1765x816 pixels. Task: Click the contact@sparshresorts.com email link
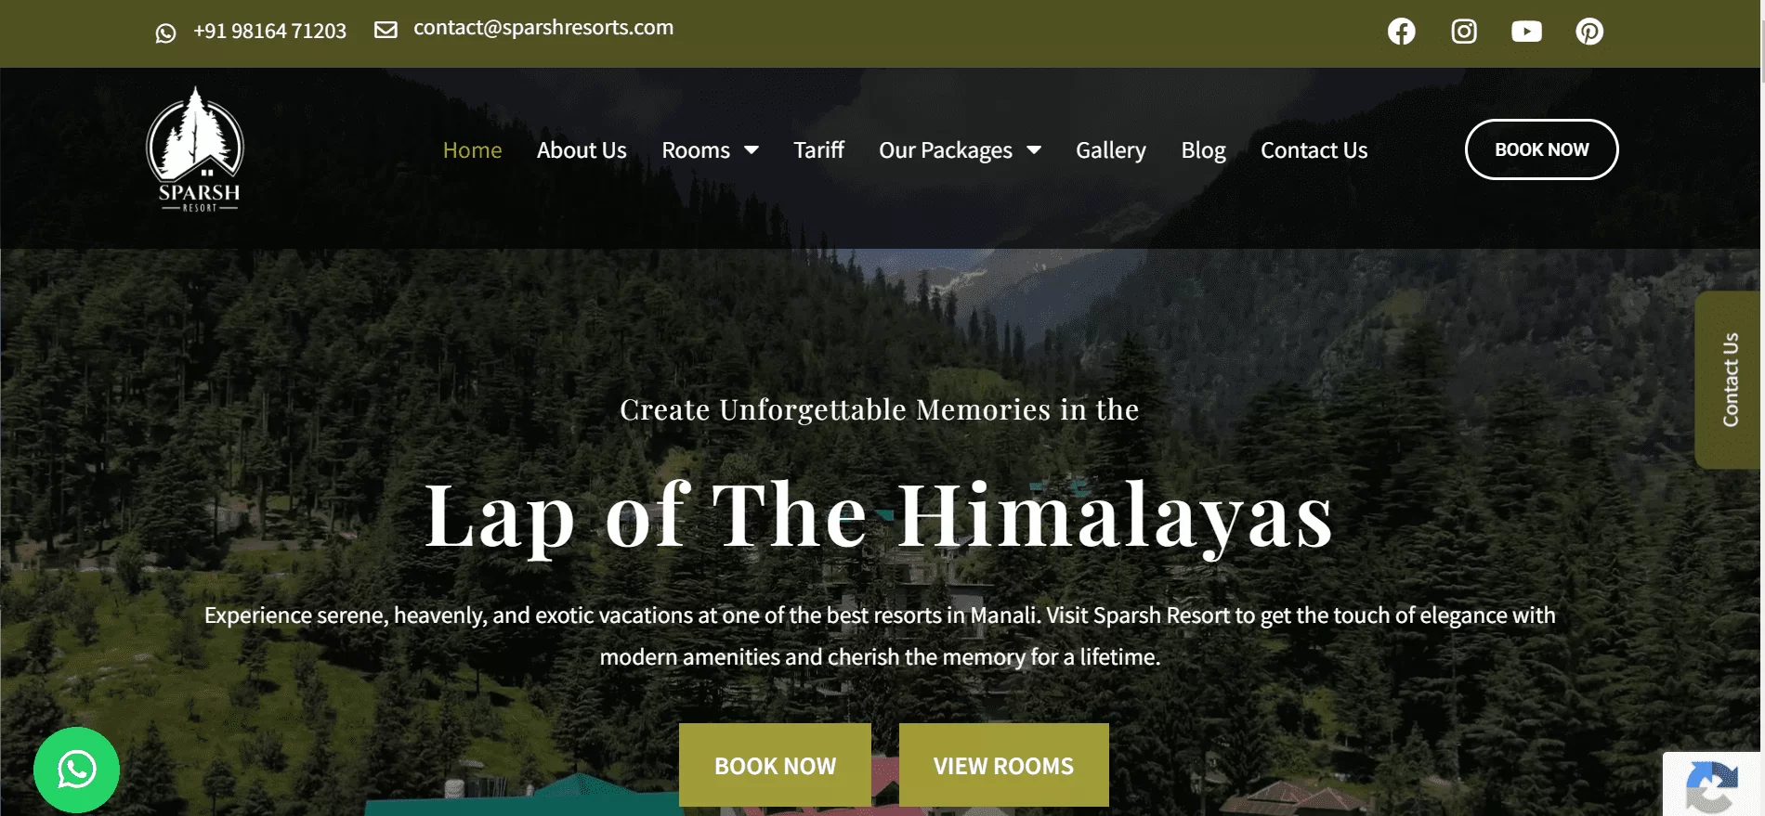pos(543,28)
